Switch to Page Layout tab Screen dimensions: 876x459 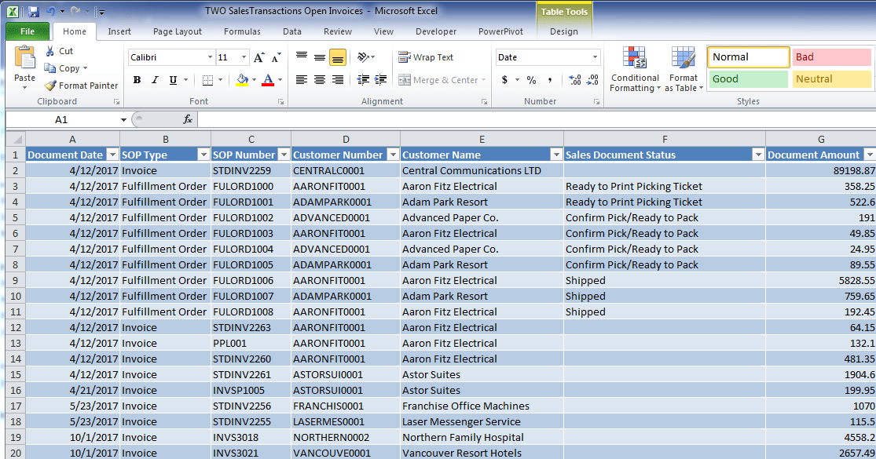point(177,31)
